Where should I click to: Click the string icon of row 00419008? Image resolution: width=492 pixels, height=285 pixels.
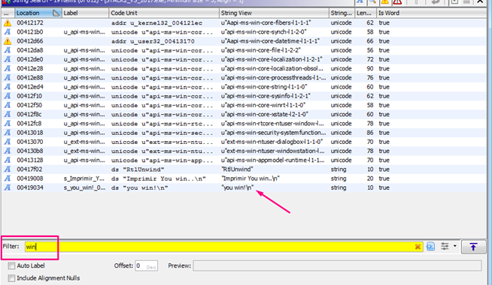(8, 178)
